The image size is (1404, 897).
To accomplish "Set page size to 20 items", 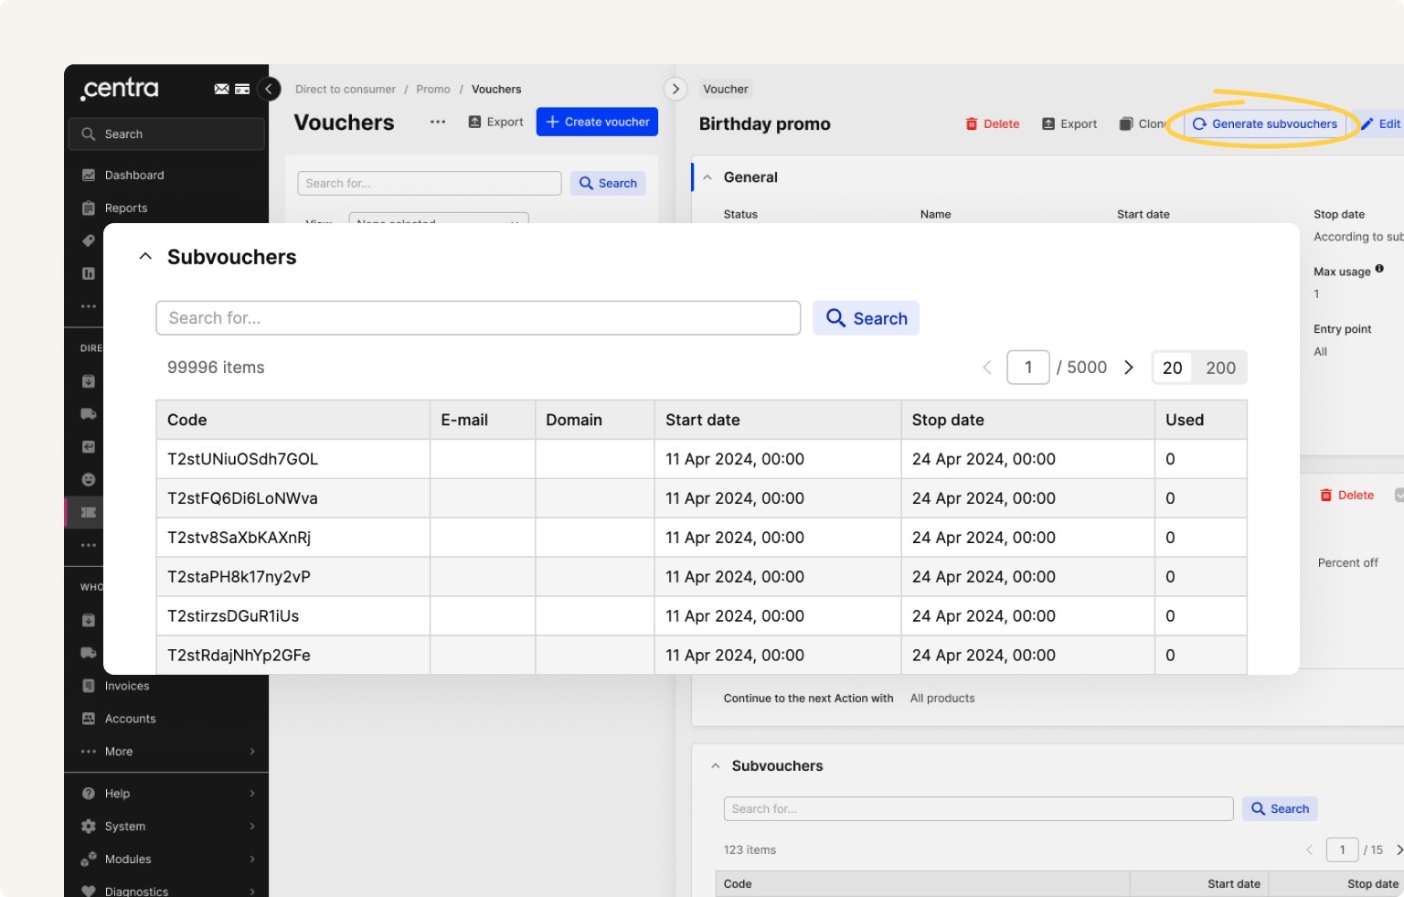I will 1172,368.
